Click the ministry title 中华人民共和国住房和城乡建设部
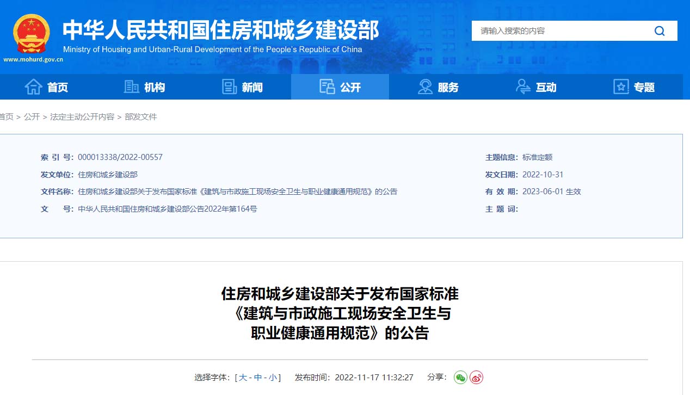690x395 pixels. coord(220,30)
